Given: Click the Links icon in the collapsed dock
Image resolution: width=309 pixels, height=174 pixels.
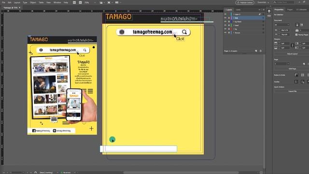Looking at the screenshot, I should (x=269, y=16).
